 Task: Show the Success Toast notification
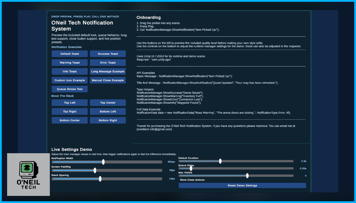coord(108,54)
